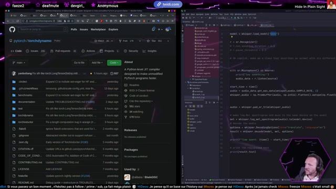The image size is (336, 189).
Task: Click the file icon for README.md
Action: (14, 183)
